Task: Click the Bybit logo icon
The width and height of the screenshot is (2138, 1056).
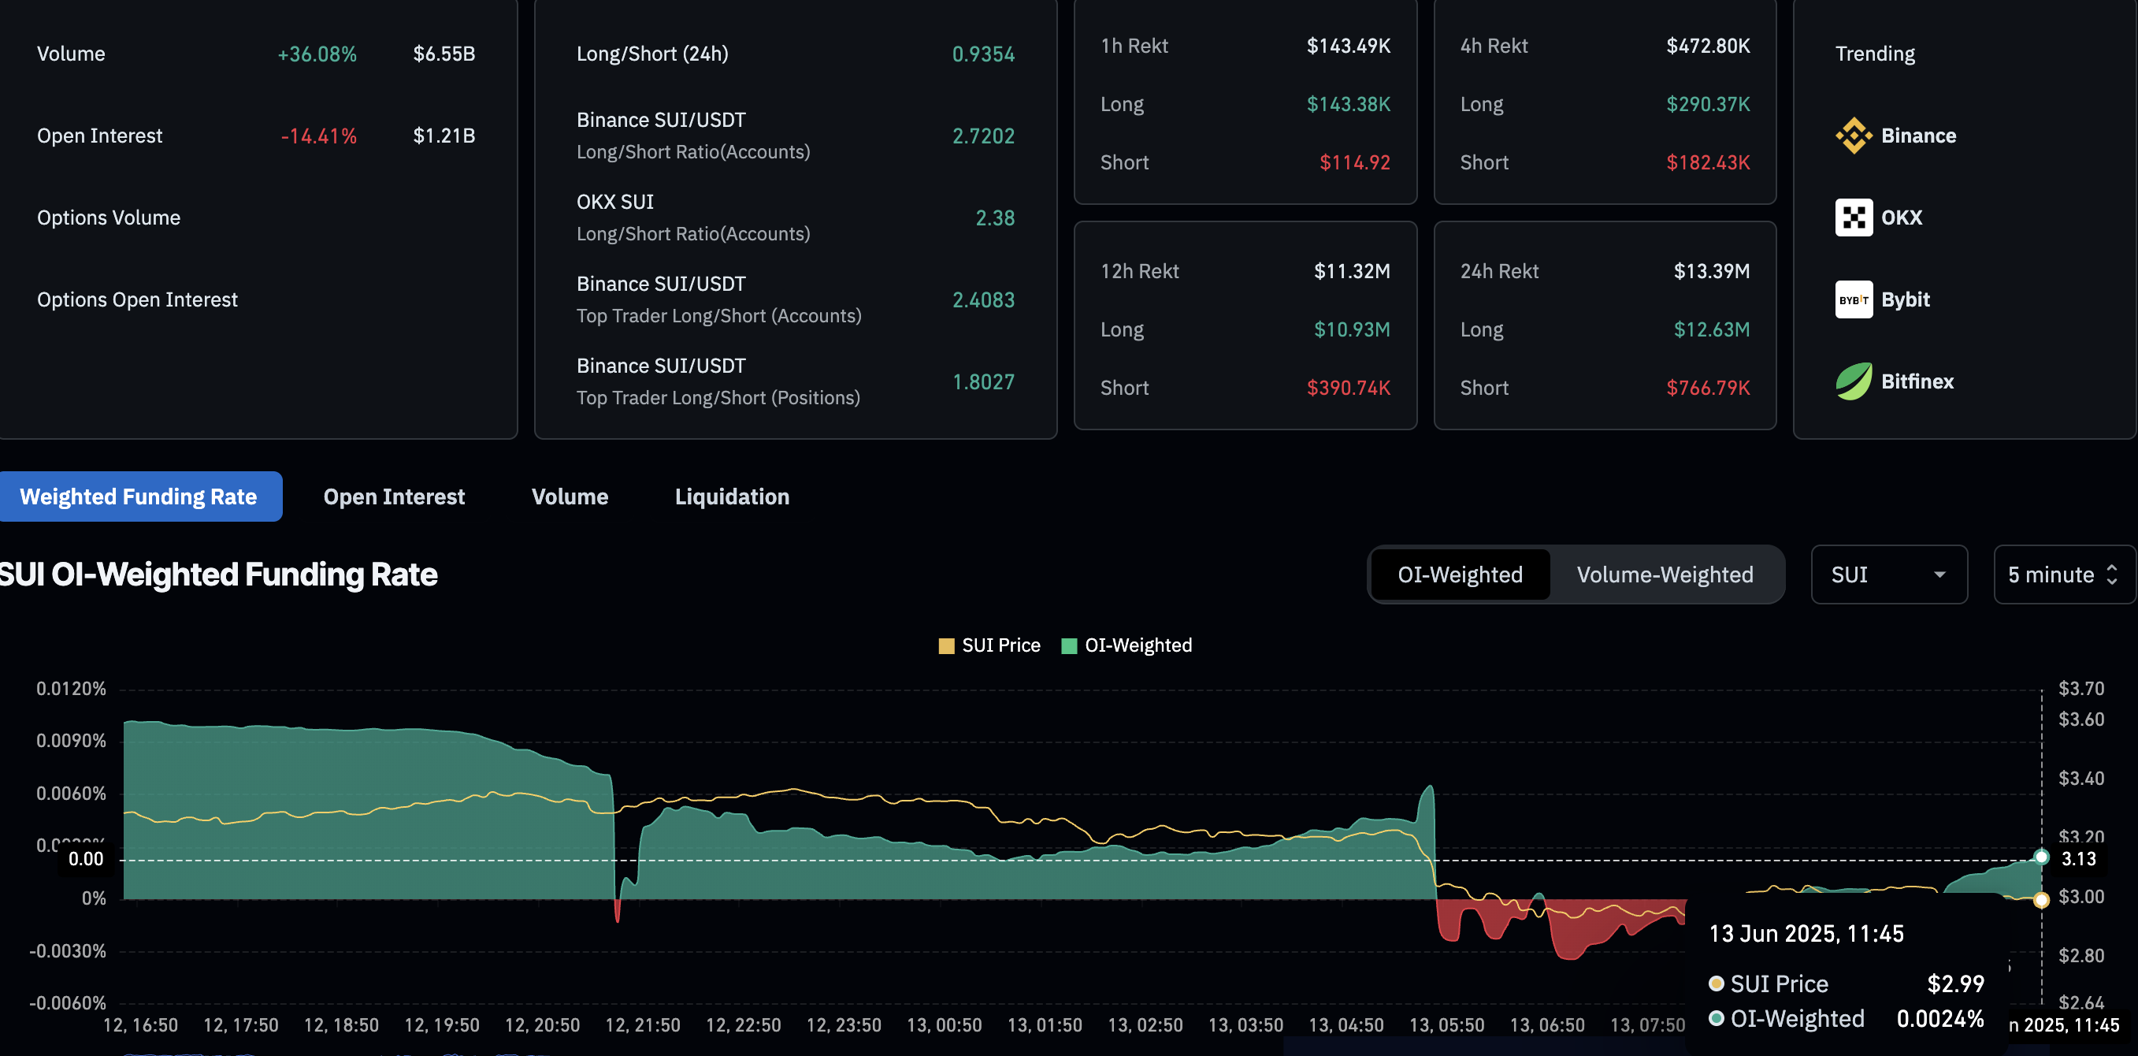Action: (1853, 299)
